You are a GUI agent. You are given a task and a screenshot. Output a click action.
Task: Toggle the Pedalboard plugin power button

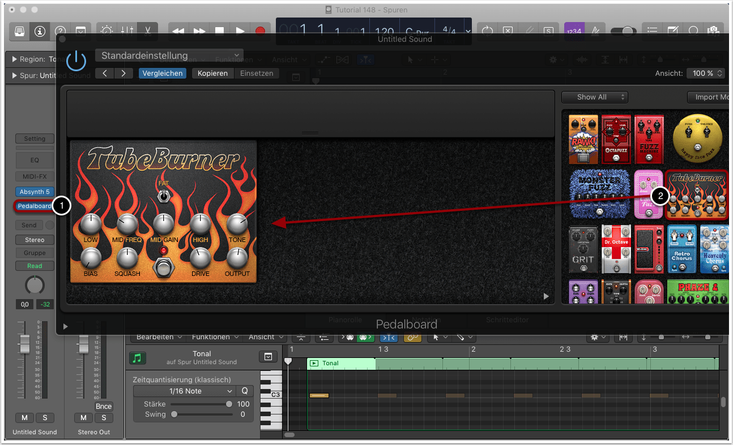tap(76, 61)
